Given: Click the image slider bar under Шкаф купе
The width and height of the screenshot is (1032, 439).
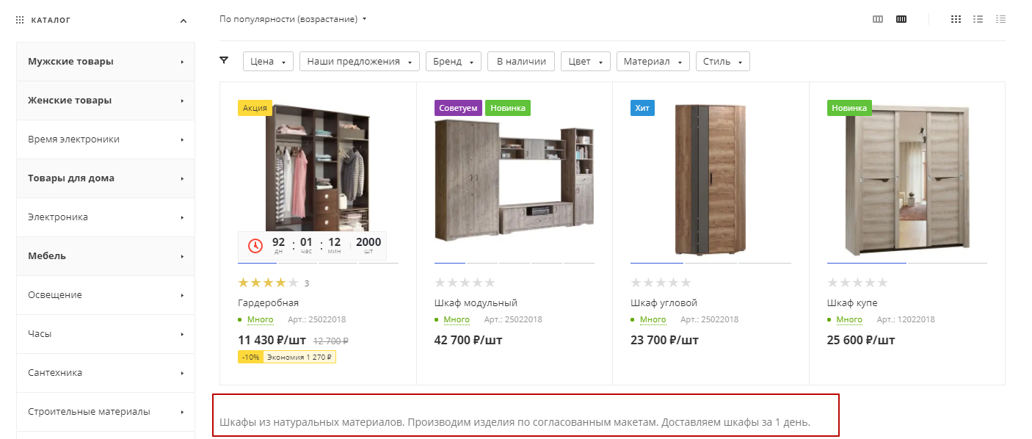Looking at the screenshot, I should point(906,262).
